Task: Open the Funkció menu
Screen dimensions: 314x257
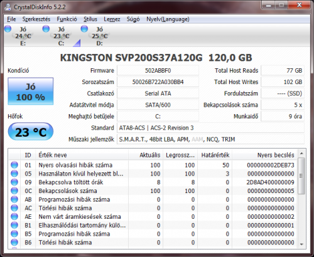Action: click(67, 19)
